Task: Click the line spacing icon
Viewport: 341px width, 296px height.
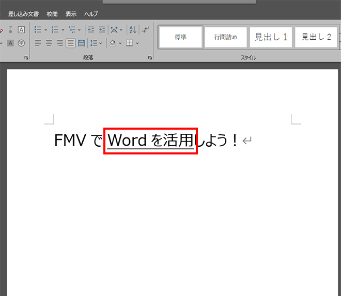Action: tap(94, 43)
